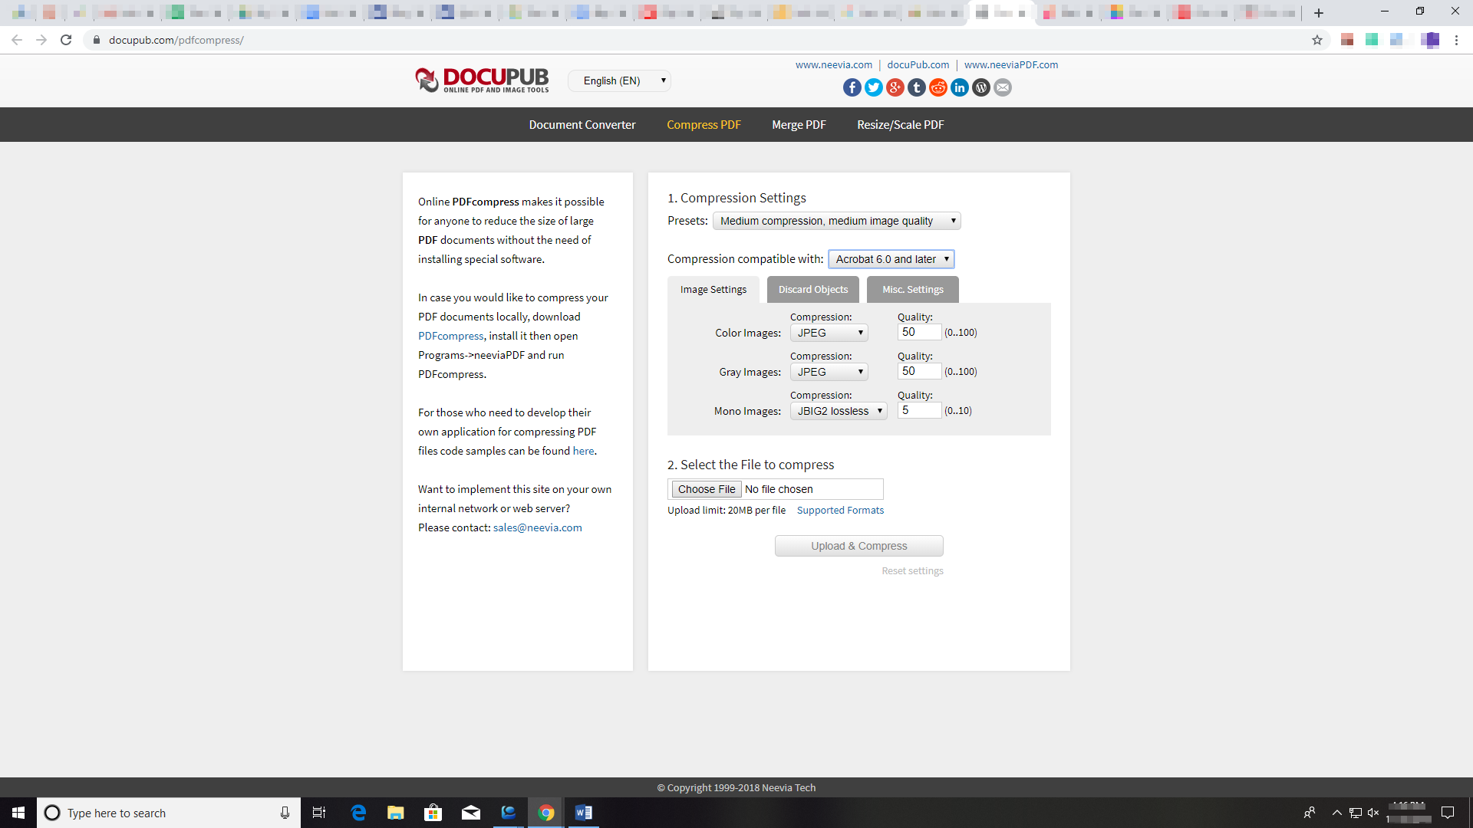
Task: Open the LinkedIn share icon
Action: 959,87
